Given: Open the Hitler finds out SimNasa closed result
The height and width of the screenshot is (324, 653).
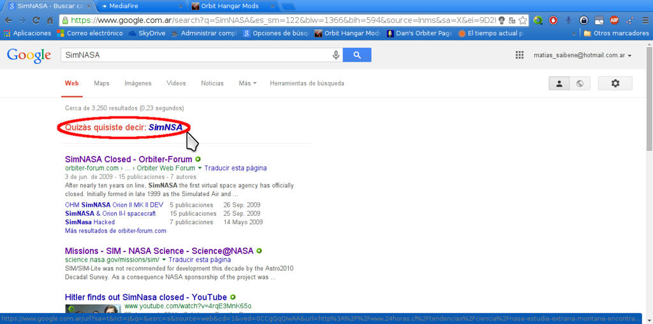Looking at the screenshot, I should (146, 297).
